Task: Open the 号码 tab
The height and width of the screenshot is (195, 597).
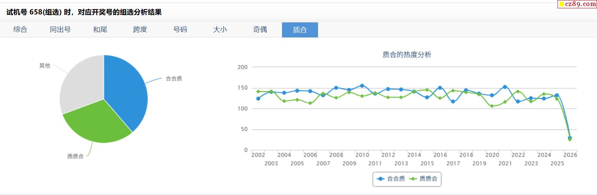Action: [180, 30]
